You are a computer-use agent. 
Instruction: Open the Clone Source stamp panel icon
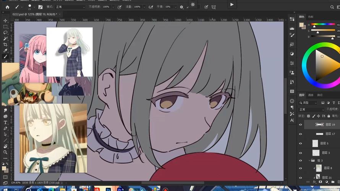[x=292, y=73]
